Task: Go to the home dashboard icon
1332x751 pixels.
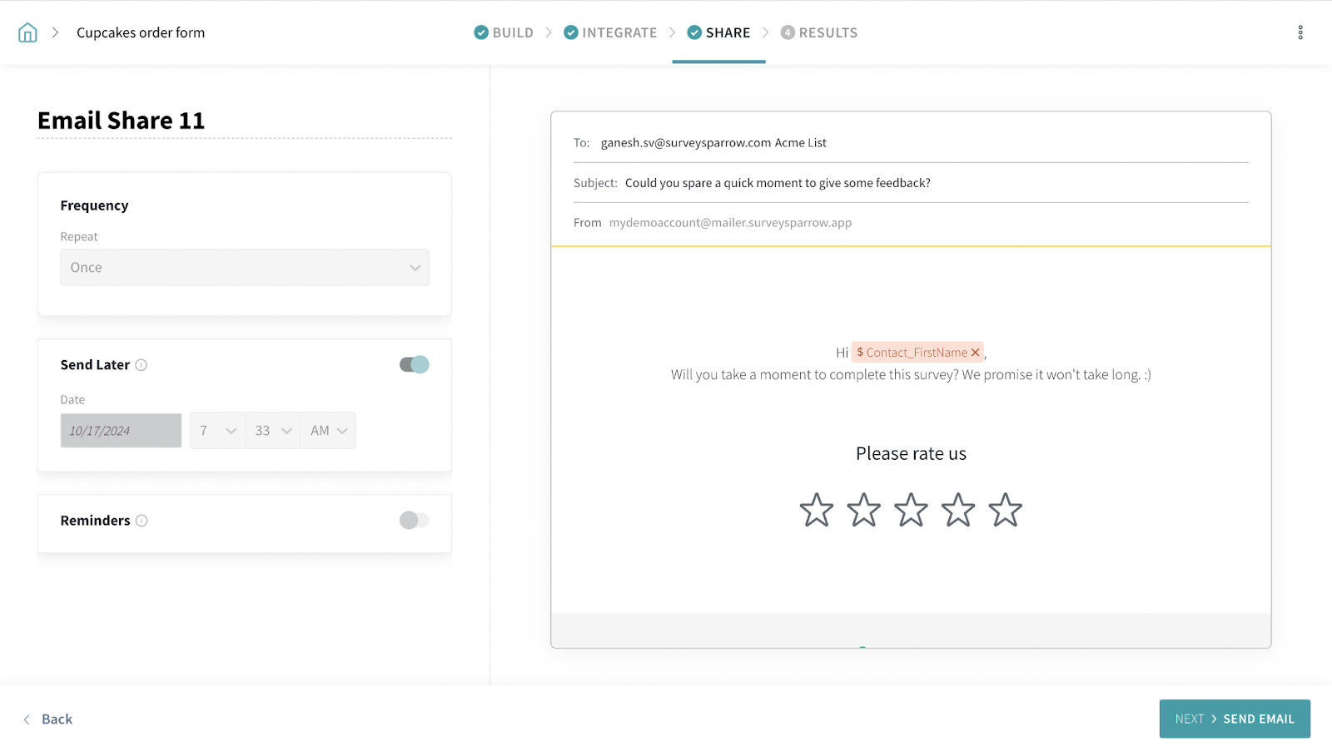Action: point(27,32)
